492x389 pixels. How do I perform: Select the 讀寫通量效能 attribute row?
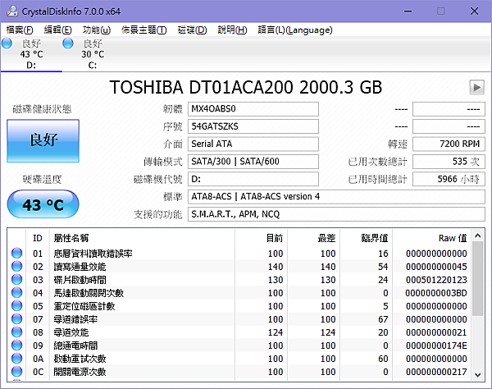239,266
